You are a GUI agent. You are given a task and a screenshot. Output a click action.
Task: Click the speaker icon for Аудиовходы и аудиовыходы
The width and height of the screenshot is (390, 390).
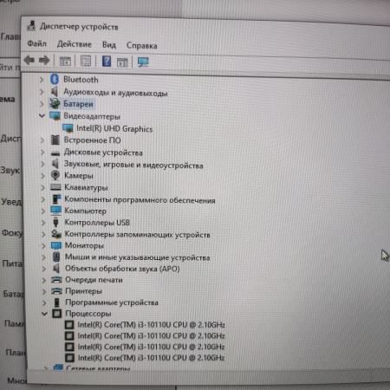(x=55, y=92)
